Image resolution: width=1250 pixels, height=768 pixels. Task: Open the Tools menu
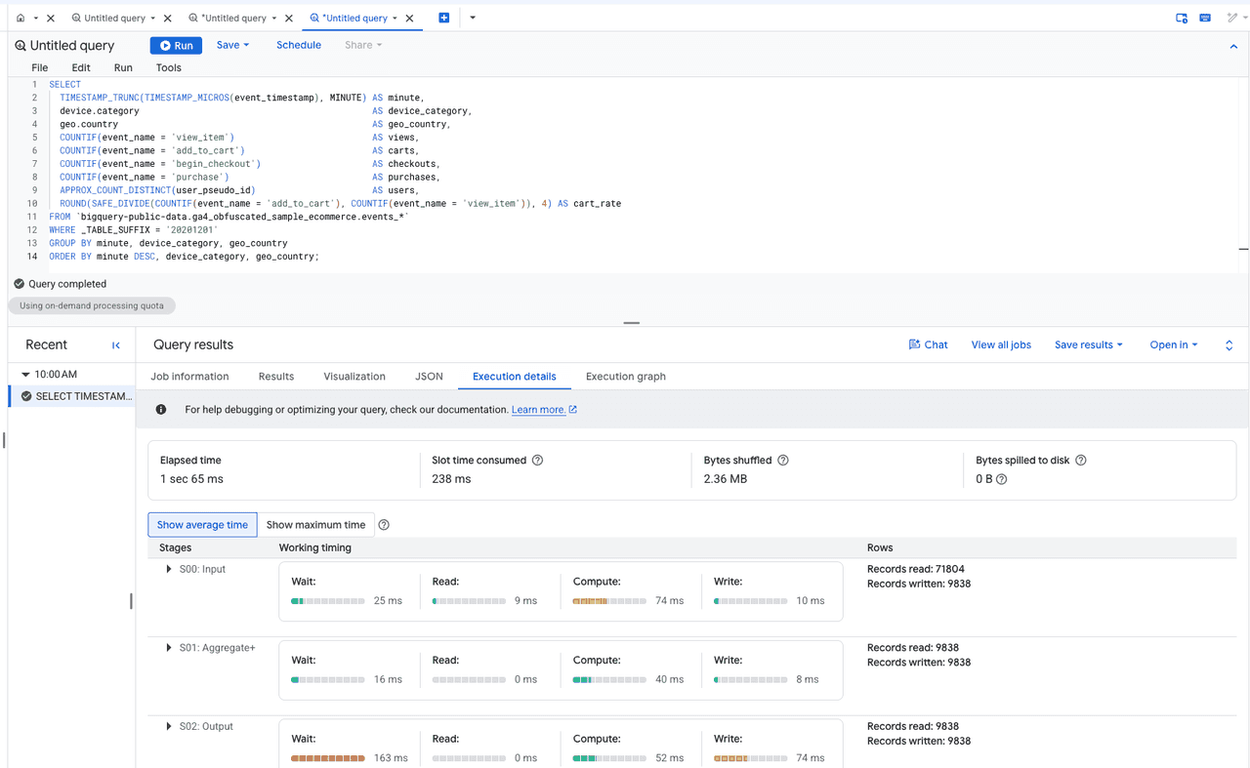click(169, 67)
